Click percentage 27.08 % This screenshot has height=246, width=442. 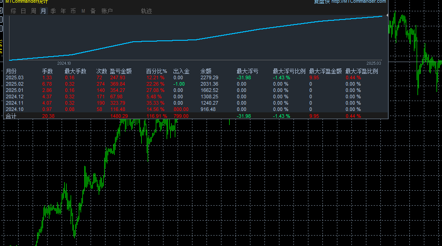(x=155, y=90)
